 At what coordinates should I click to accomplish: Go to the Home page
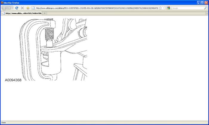coord(28,8)
